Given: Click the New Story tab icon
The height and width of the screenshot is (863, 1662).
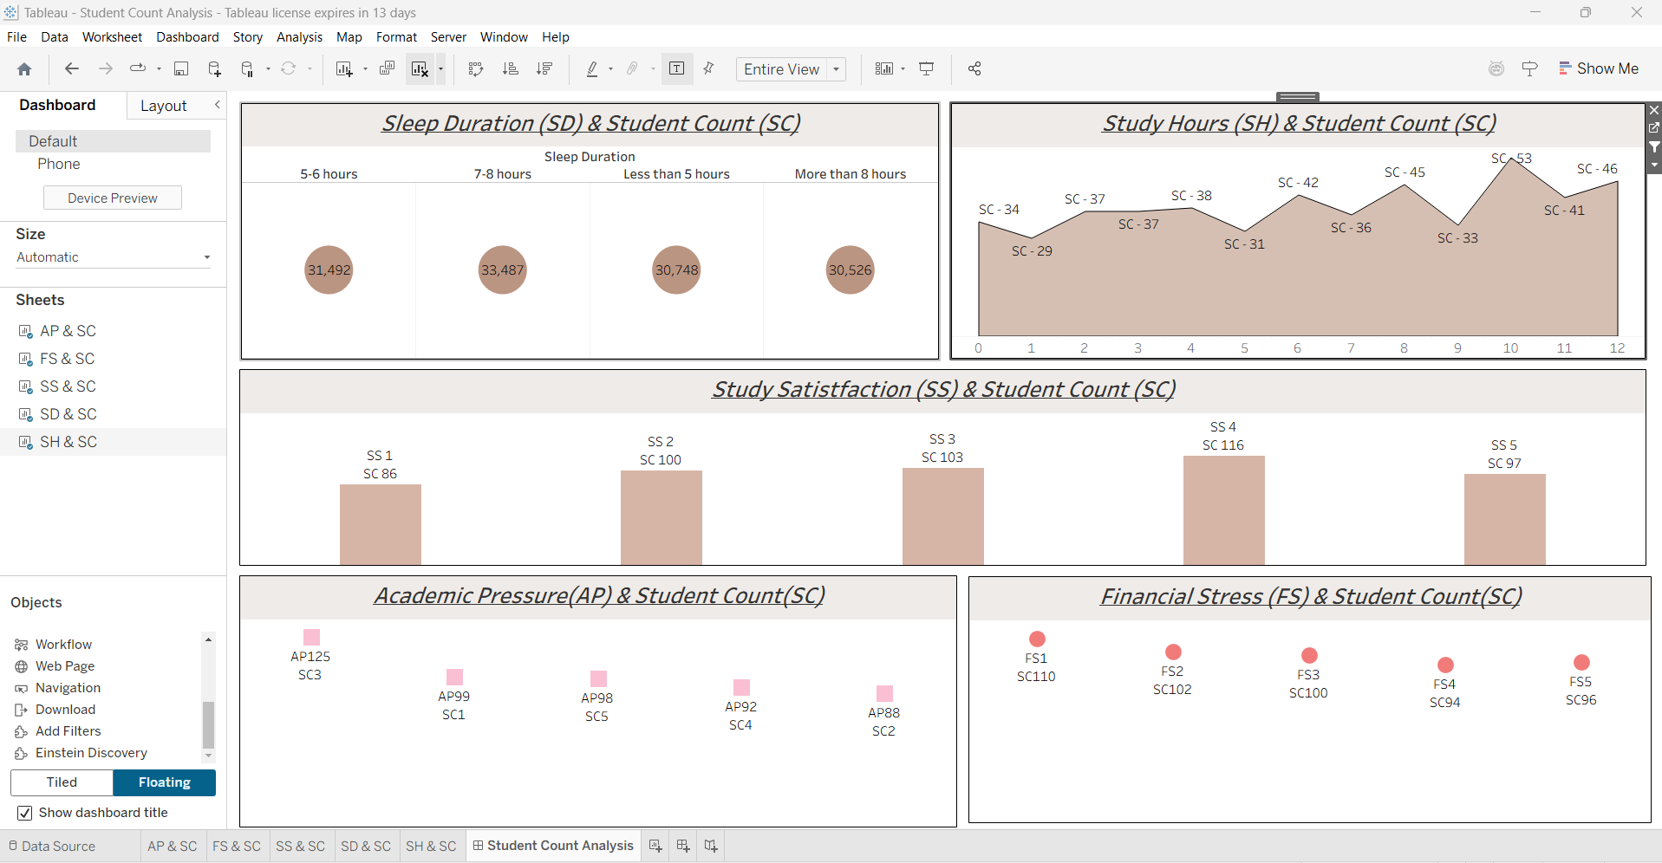Looking at the screenshot, I should coord(711,846).
